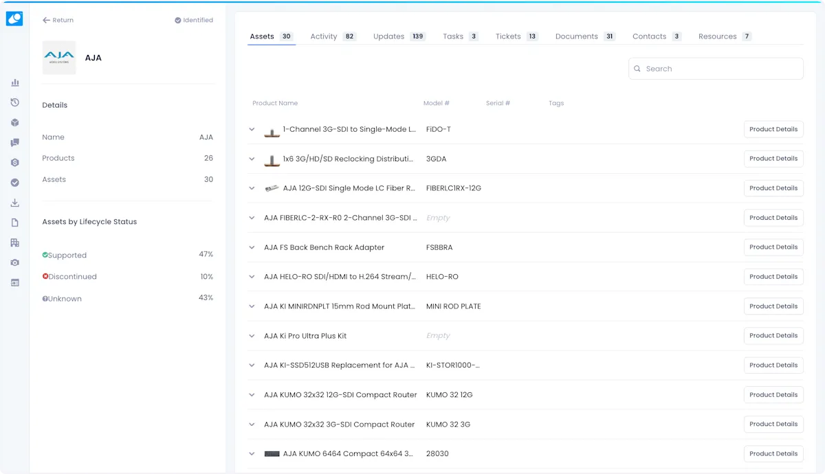825x474 pixels.
Task: Expand the AJA FIBERLC-2-RX-R0 row
Action: (252, 218)
